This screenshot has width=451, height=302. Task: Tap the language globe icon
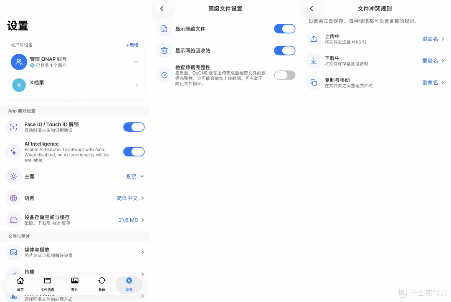(x=13, y=198)
